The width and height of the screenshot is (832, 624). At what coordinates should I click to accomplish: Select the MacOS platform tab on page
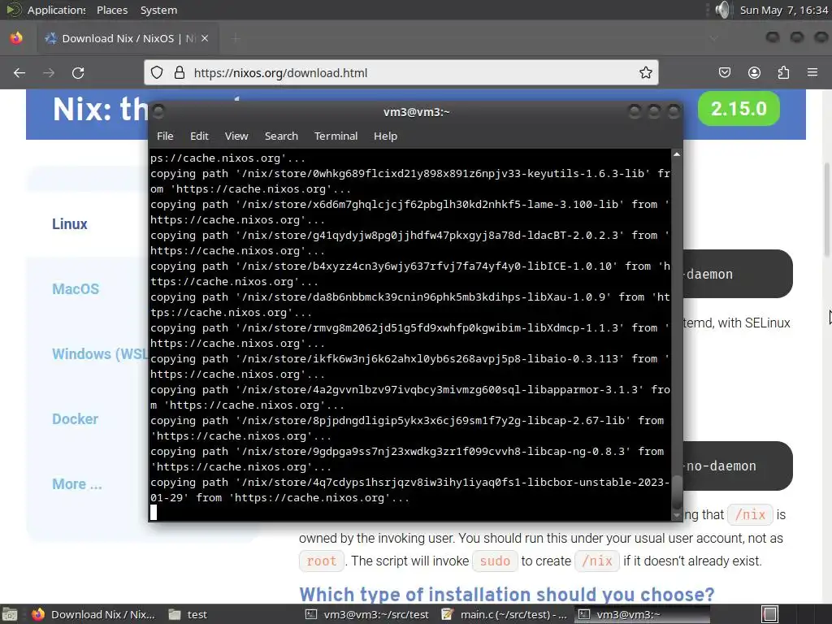(76, 288)
